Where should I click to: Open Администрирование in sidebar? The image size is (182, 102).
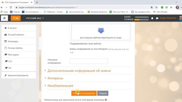(19, 75)
